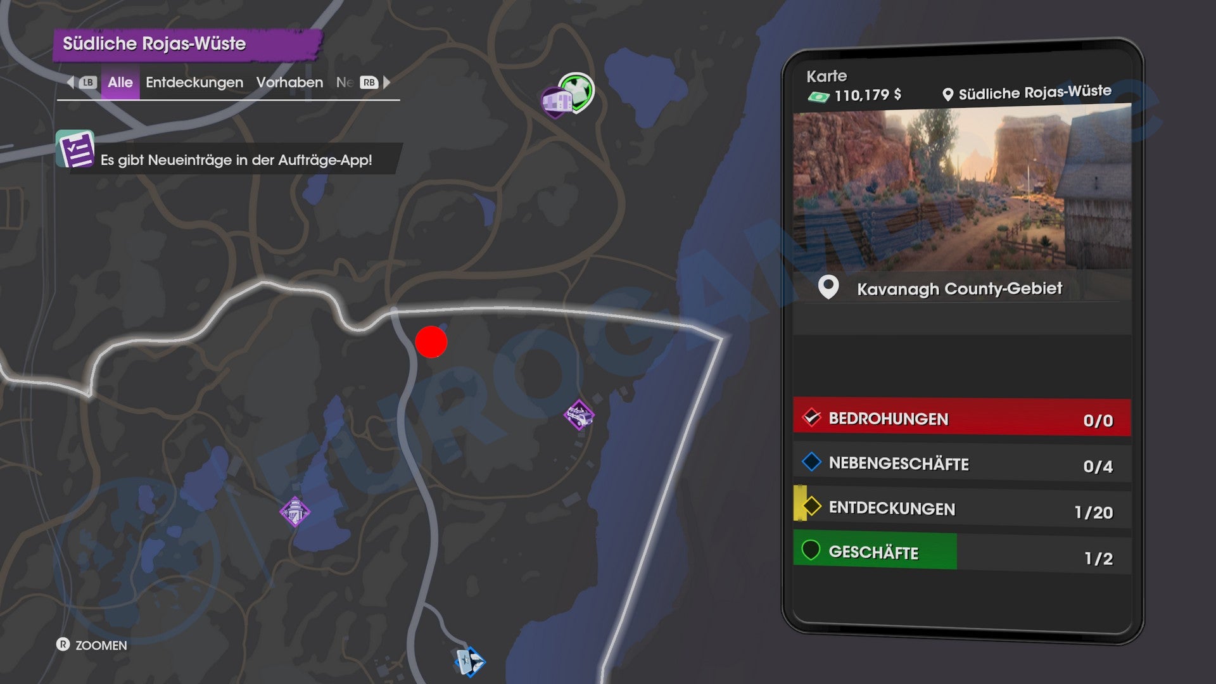The height and width of the screenshot is (684, 1216).
Task: Select the Geschäfte 1/2 progress row
Action: coord(962,553)
